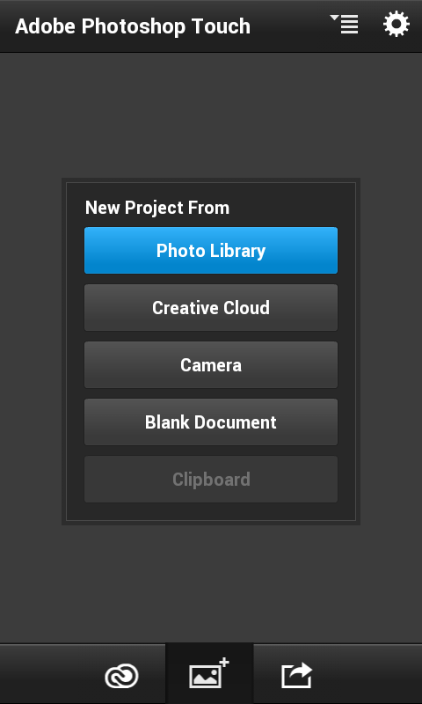The width and height of the screenshot is (422, 704).
Task: Create a Blank Document project
Action: tap(211, 422)
